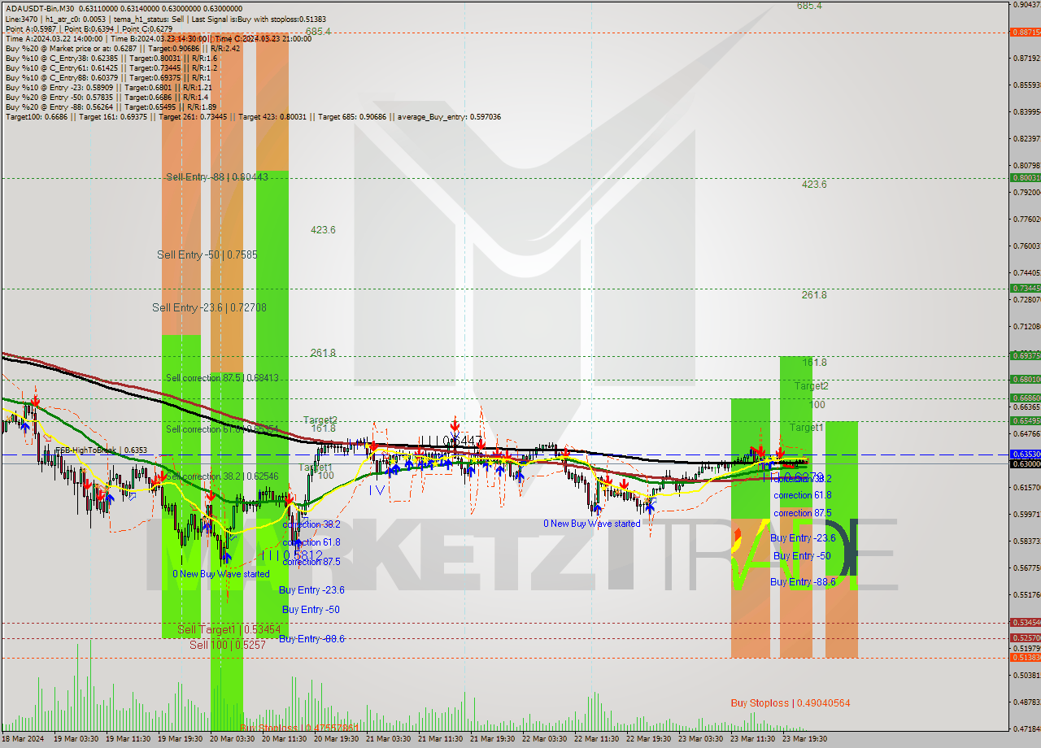Viewport: 1041px width, 748px height.
Task: Click the I I I 0.5812 wave label
Action: pyautogui.click(x=290, y=554)
